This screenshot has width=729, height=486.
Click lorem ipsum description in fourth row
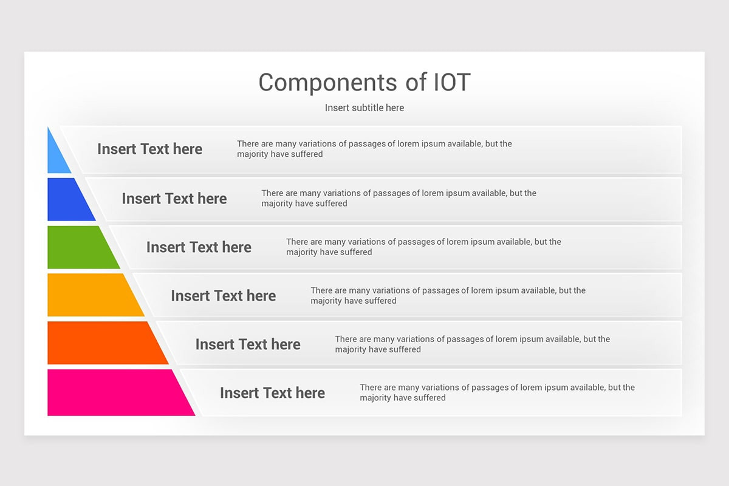click(448, 295)
